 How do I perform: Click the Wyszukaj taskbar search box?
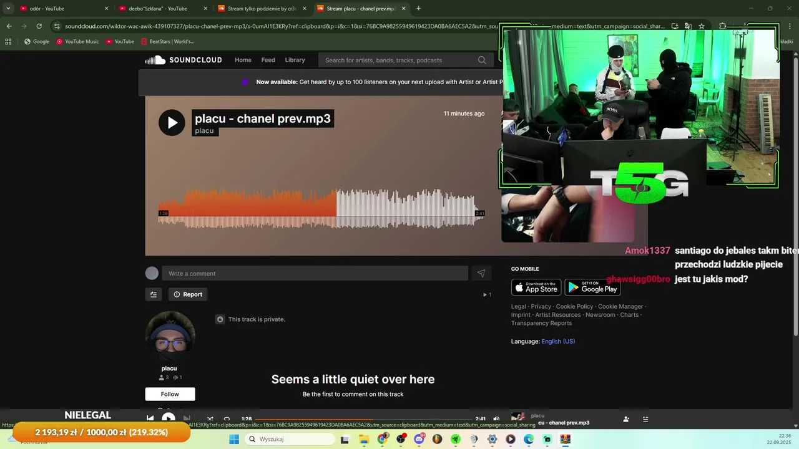(290, 439)
